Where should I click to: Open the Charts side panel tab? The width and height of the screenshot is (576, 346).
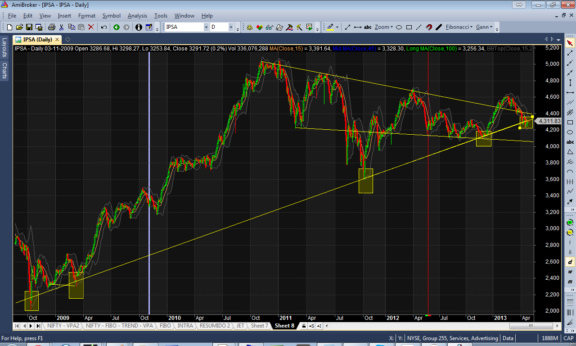tap(4, 71)
